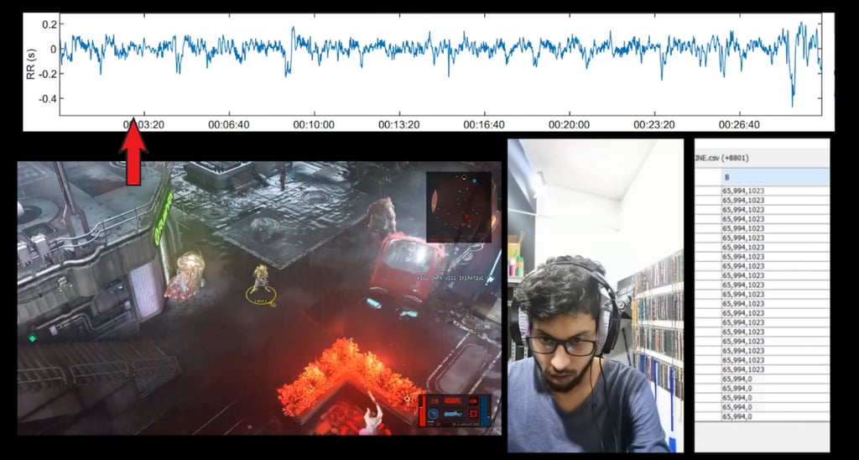Click the -0.2 y-axis tick label

click(x=48, y=74)
